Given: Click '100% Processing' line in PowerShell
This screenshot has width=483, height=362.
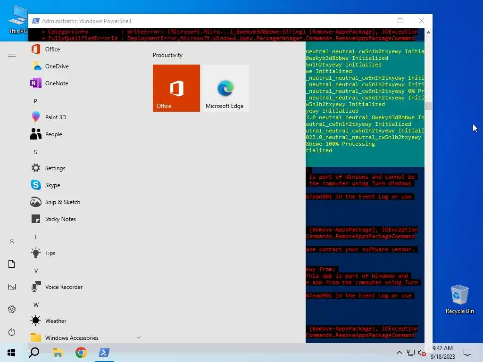Looking at the screenshot, I should click(350, 144).
